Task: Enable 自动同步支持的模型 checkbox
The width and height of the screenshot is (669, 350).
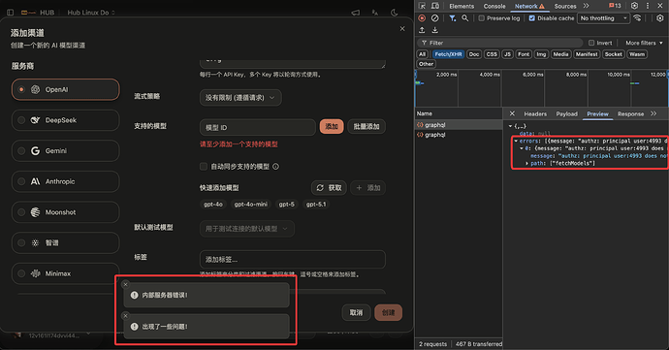Action: click(204, 167)
